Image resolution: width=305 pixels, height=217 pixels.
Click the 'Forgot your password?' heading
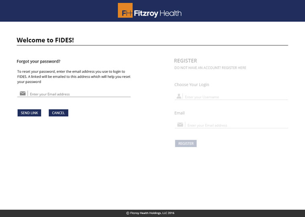[x=39, y=61]
